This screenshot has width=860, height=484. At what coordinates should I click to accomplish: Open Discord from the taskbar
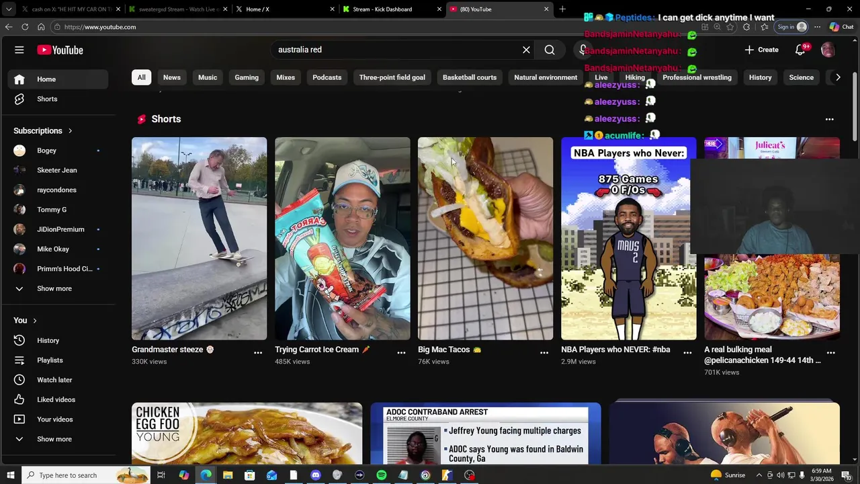tap(315, 475)
